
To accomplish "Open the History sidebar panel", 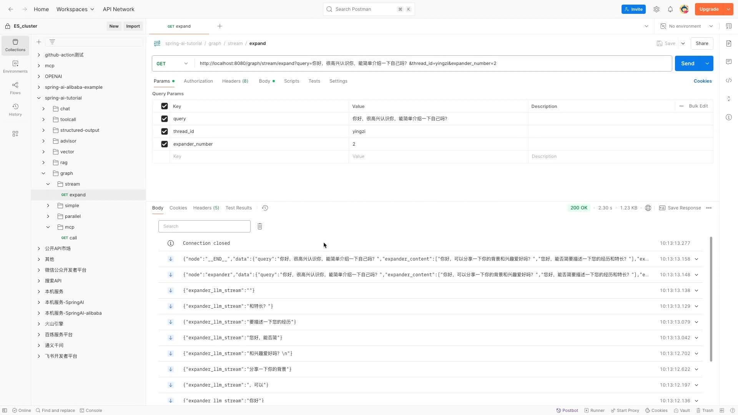I will click(x=15, y=110).
